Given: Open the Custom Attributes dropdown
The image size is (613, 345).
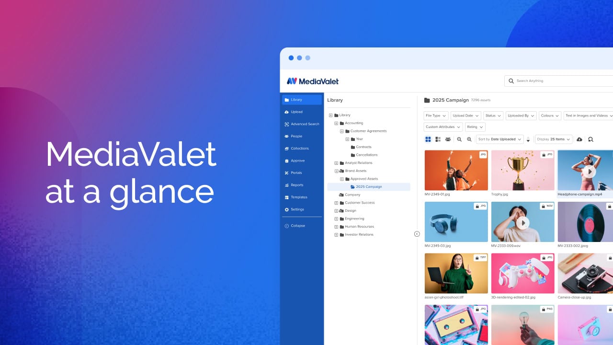Looking at the screenshot, I should [443, 127].
